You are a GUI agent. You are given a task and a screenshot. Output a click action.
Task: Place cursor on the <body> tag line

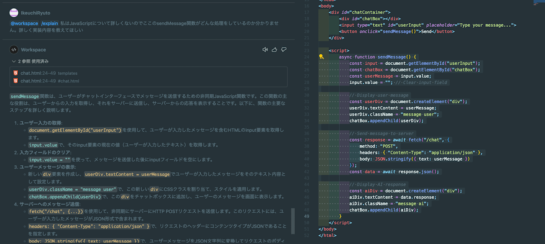(x=326, y=6)
